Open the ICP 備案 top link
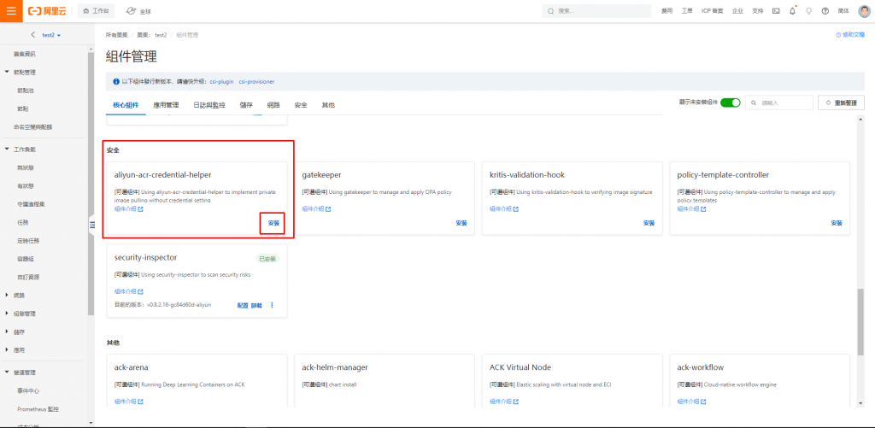Screen dimensions: 875x428 click(713, 11)
